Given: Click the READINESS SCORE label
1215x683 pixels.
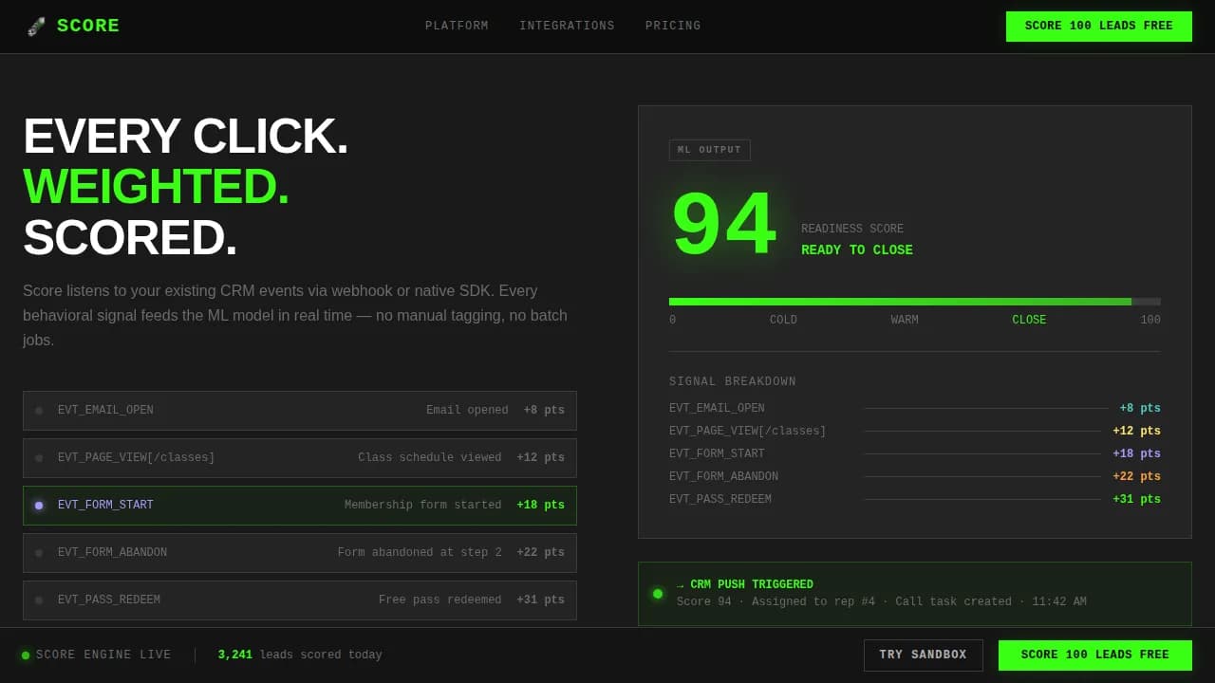Looking at the screenshot, I should [852, 229].
